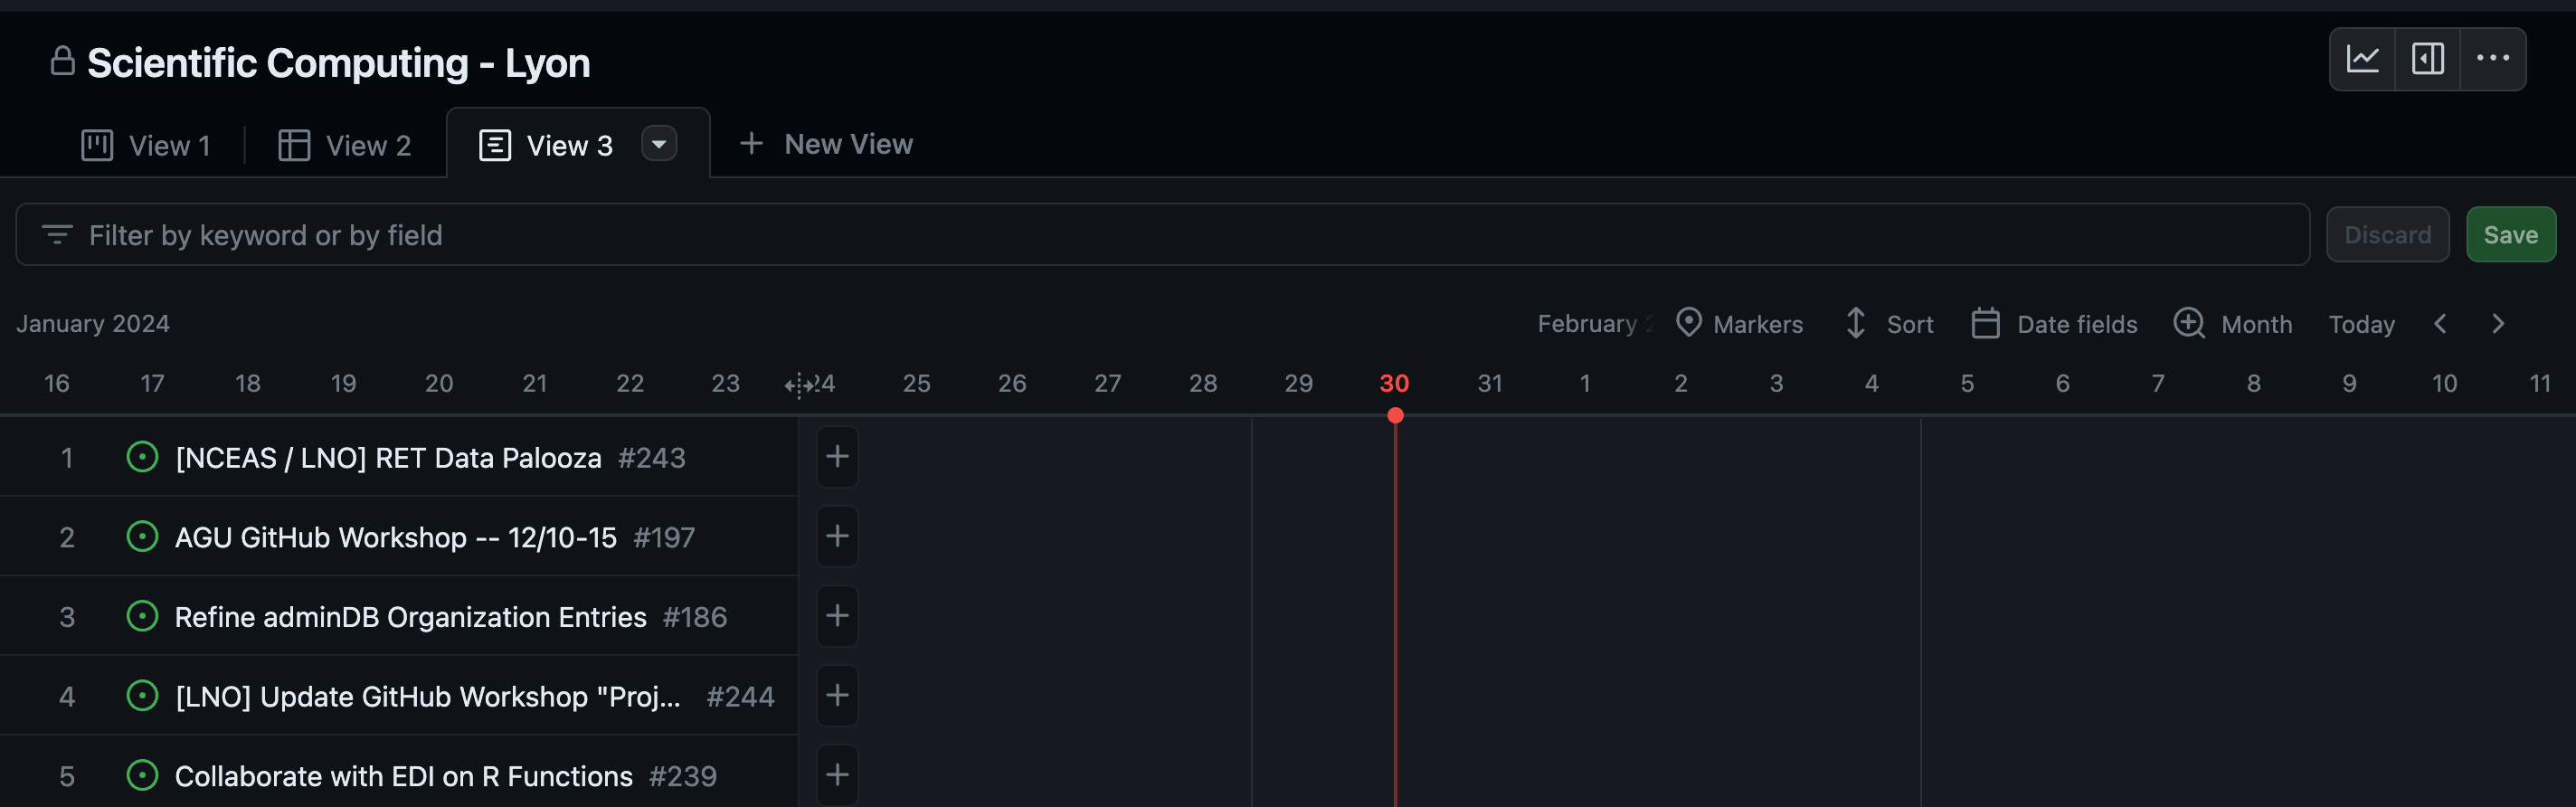The image size is (2576, 807).
Task: Click the January 2024 month label
Action: [93, 323]
